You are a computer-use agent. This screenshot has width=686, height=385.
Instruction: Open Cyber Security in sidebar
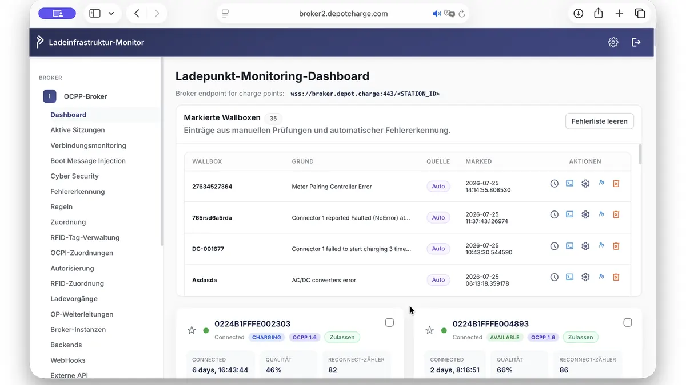74,176
